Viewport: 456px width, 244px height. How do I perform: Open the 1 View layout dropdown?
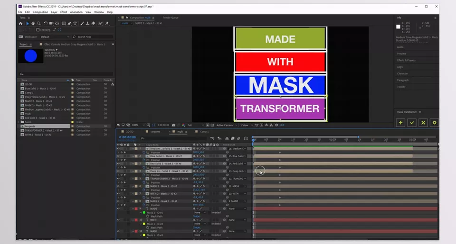tap(246, 125)
